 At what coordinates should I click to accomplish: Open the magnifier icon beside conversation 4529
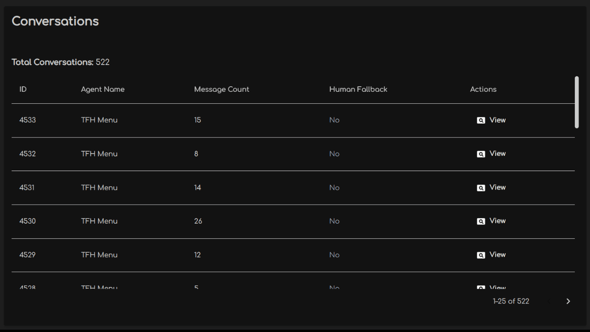481,255
